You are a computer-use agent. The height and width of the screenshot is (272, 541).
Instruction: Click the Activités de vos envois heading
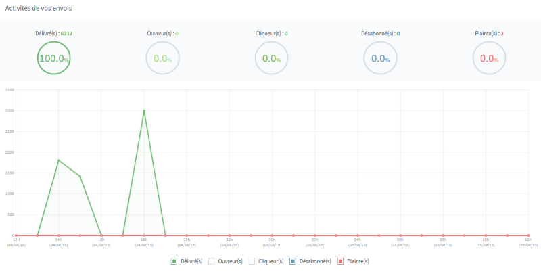tap(39, 9)
